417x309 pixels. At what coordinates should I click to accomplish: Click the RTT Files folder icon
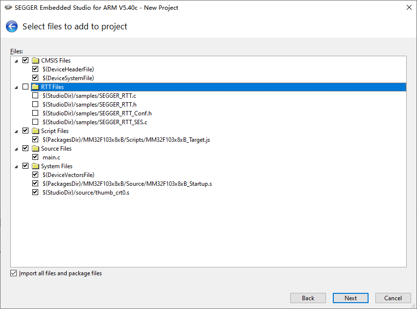(x=35, y=87)
